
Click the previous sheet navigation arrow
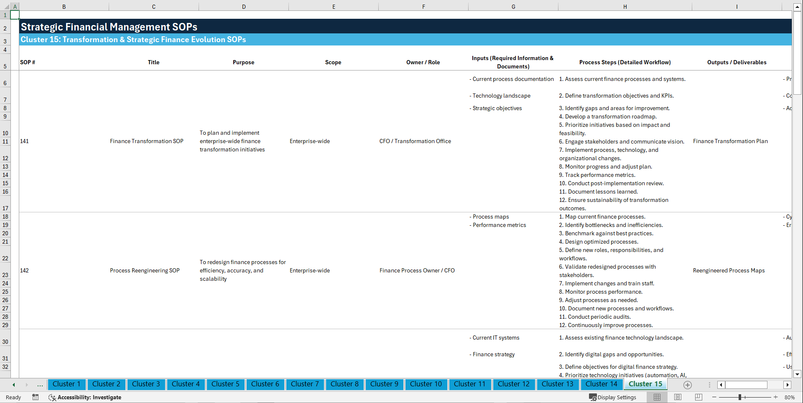[x=13, y=385]
